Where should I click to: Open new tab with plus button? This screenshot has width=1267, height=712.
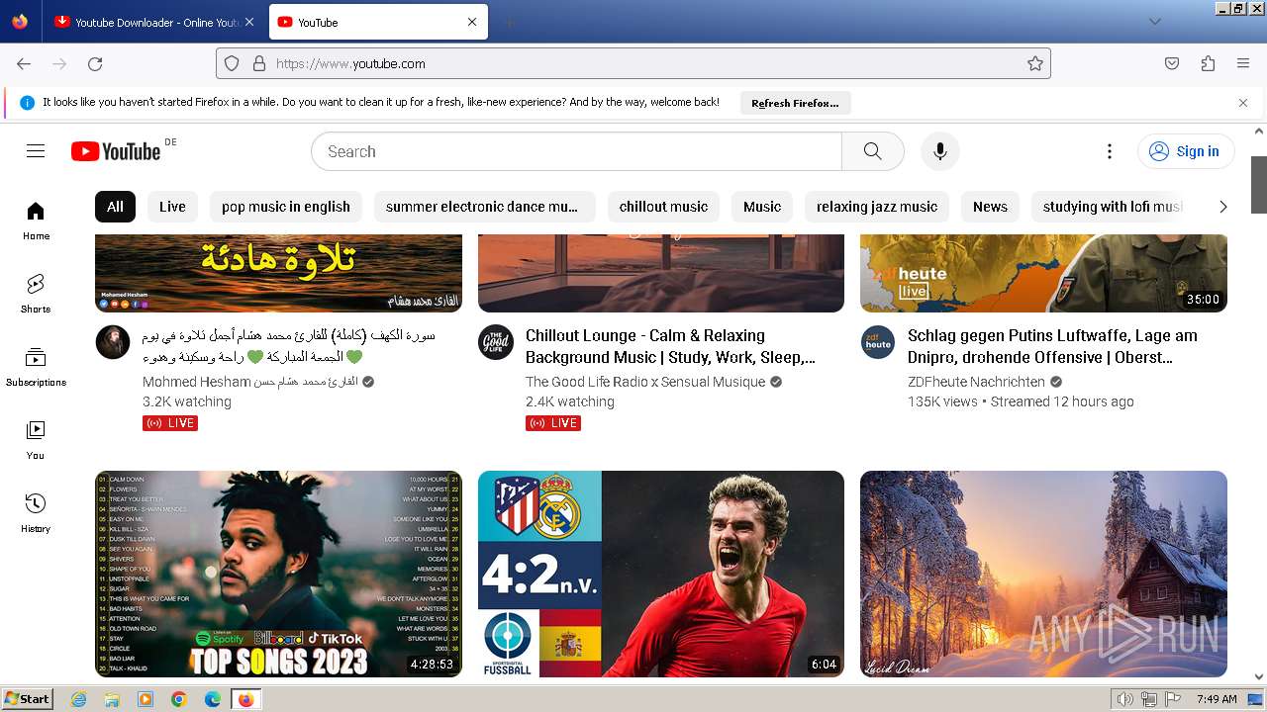[x=509, y=22]
